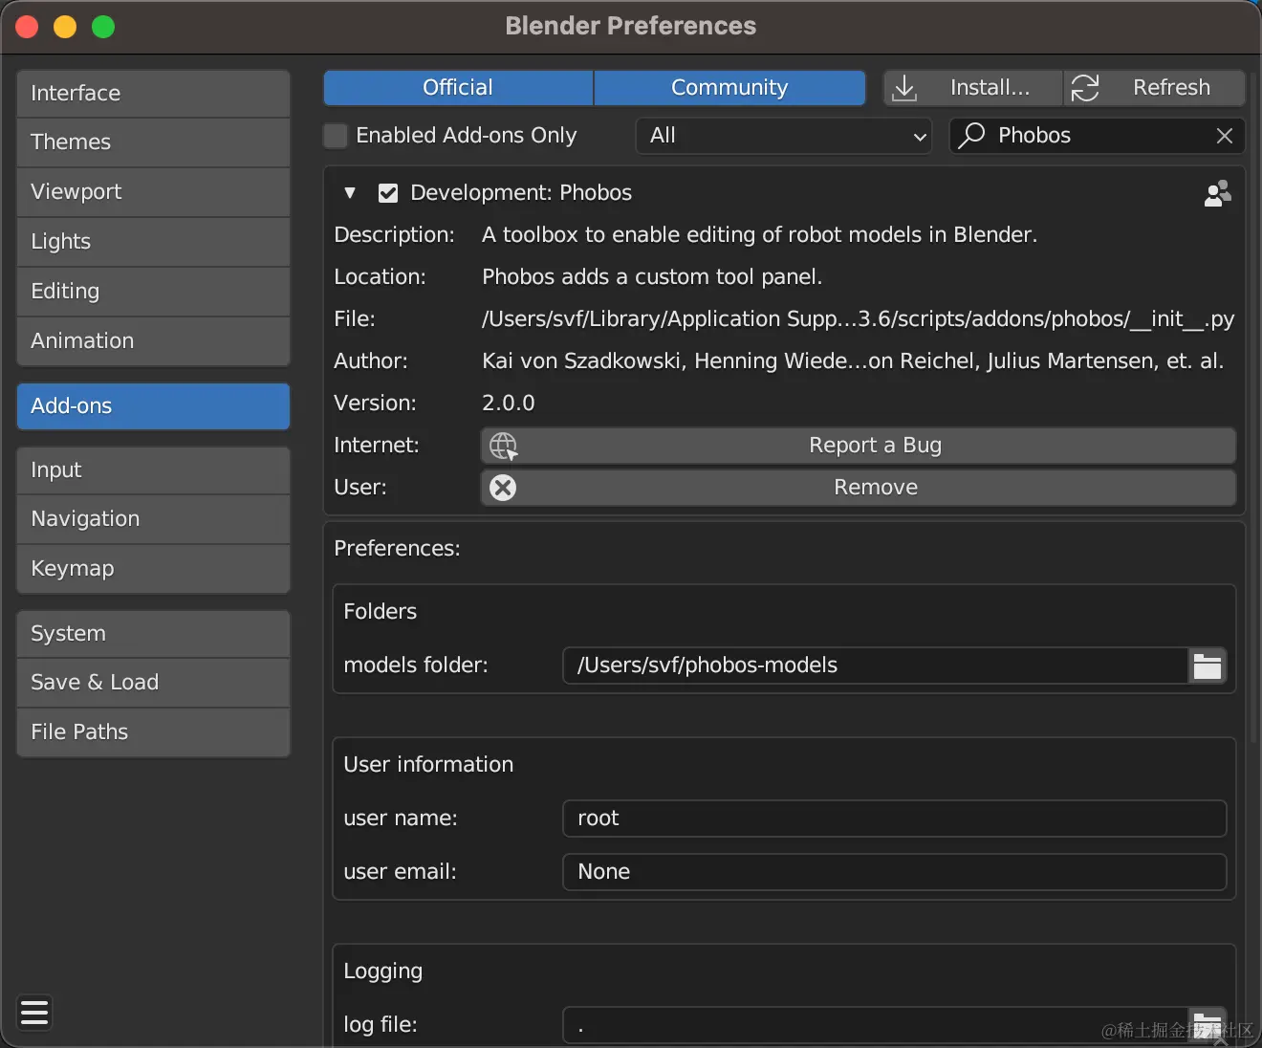
Task: Select the Community add-ons tab
Action: 729,87
